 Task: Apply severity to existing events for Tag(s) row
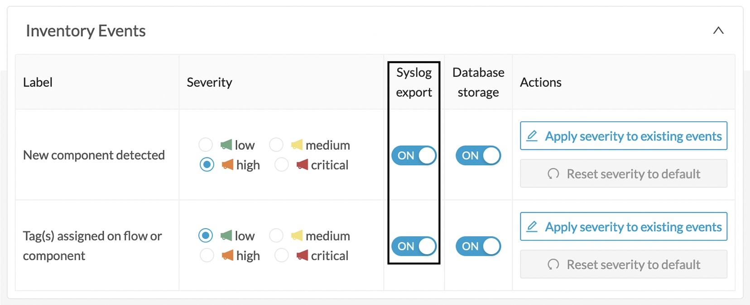(x=624, y=226)
